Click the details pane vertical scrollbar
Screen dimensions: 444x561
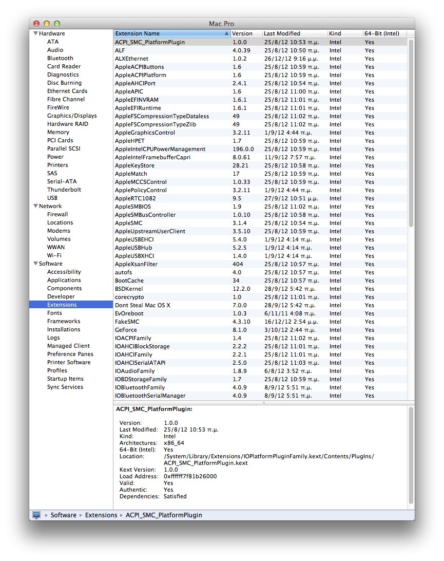pyautogui.click(x=411, y=455)
